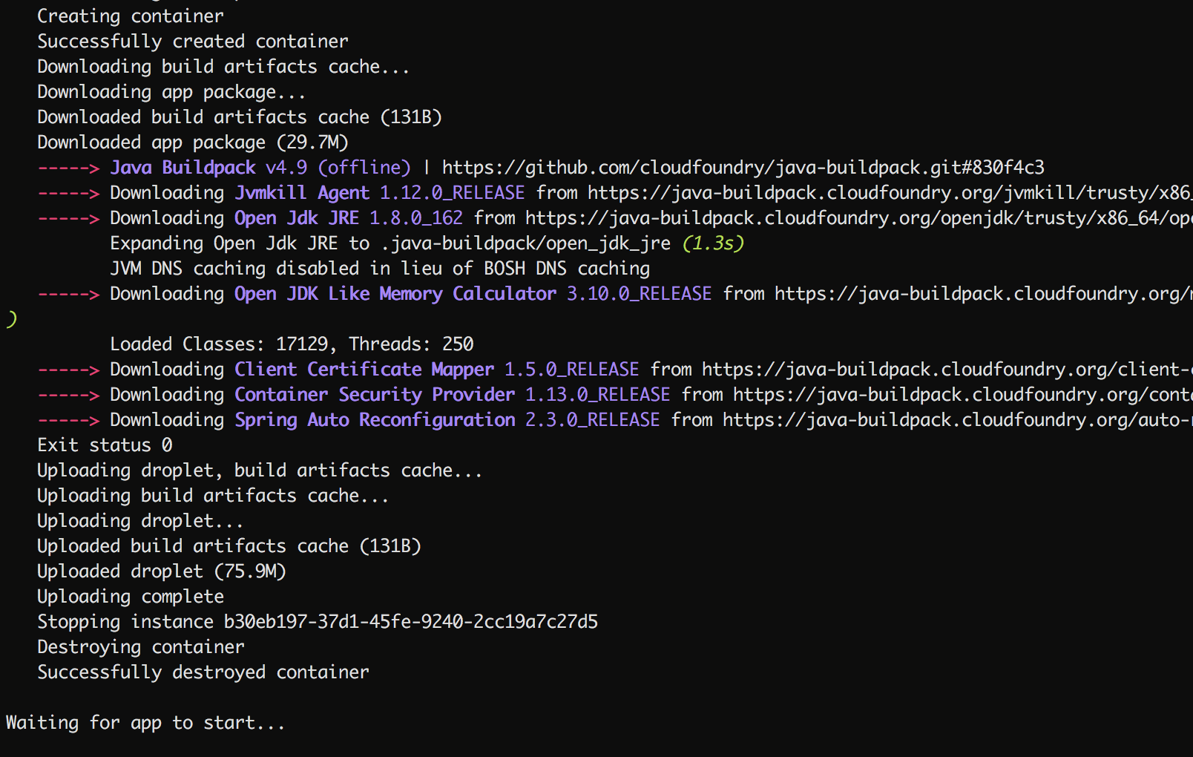Screen dimensions: 1193x757
Task: Click 'Uploaded droplet (75.9M)' line
Action: click(162, 571)
